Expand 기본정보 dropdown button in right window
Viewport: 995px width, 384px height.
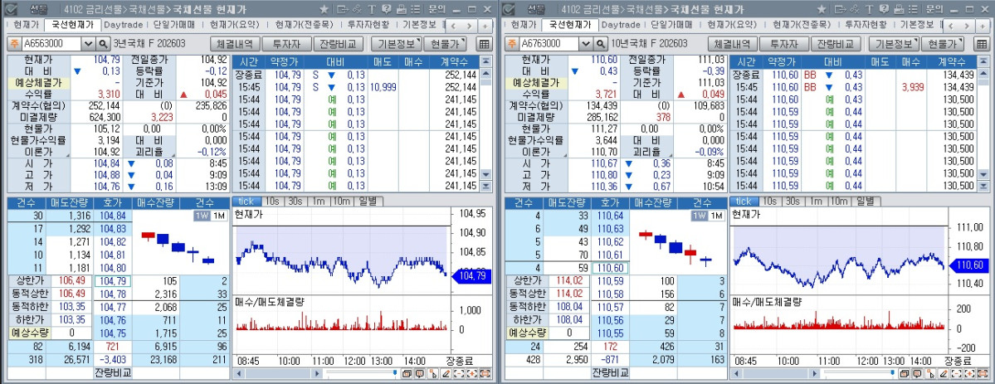(894, 44)
